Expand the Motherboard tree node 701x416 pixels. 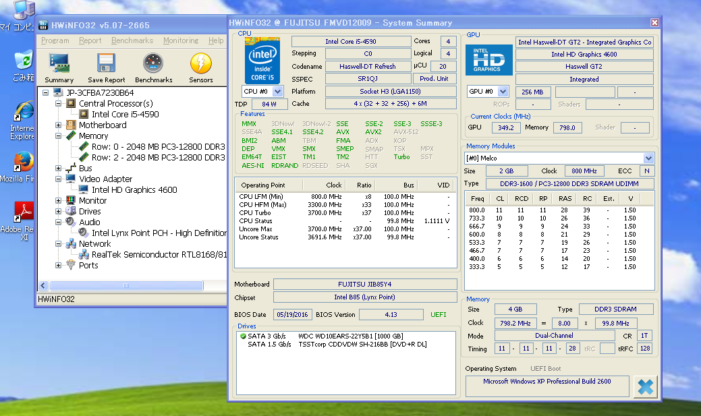(x=58, y=125)
